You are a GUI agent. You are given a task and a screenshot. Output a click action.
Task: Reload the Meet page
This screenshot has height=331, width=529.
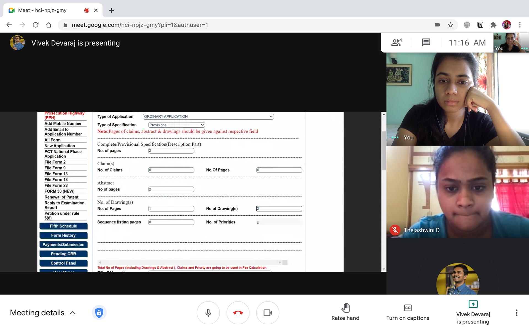36,25
